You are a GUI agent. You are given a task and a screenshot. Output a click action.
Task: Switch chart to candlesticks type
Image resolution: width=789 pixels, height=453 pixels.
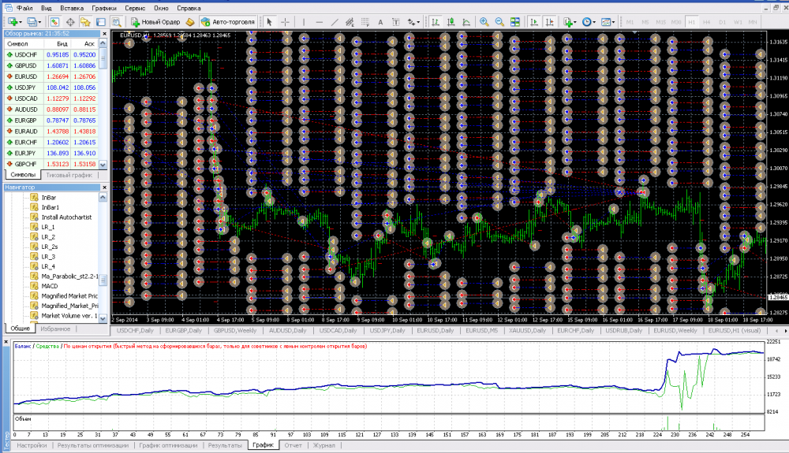451,21
